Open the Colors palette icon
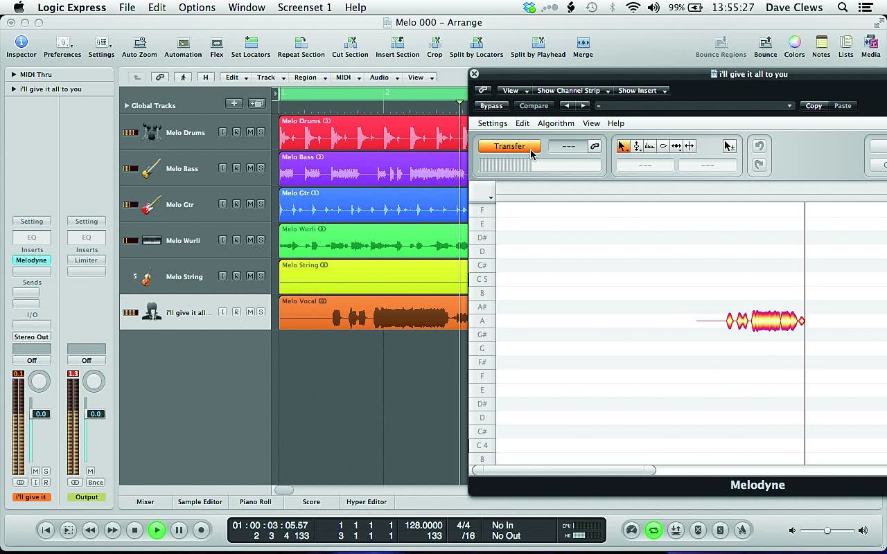This screenshot has width=887, height=554. coord(794,43)
